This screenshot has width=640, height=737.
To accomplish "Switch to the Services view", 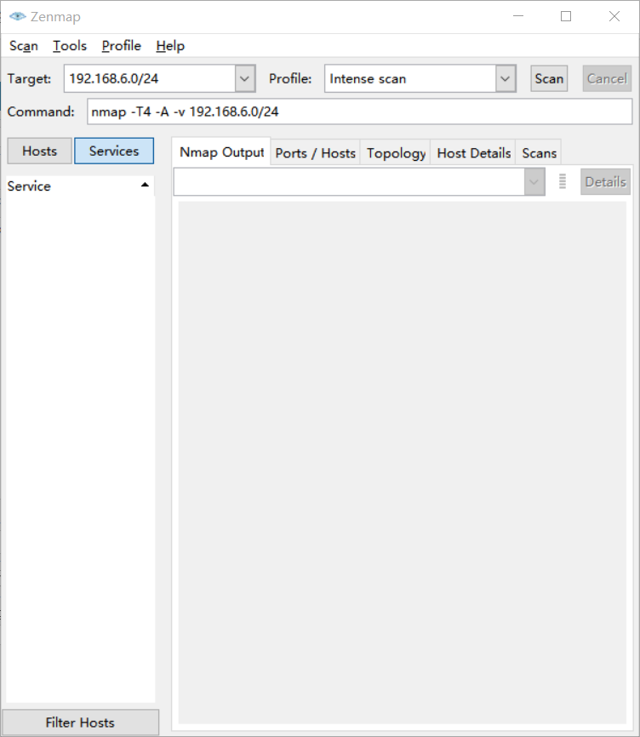I will (114, 151).
